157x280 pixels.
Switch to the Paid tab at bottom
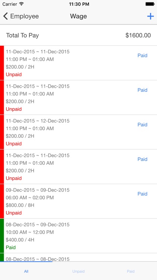pyautogui.click(x=131, y=271)
